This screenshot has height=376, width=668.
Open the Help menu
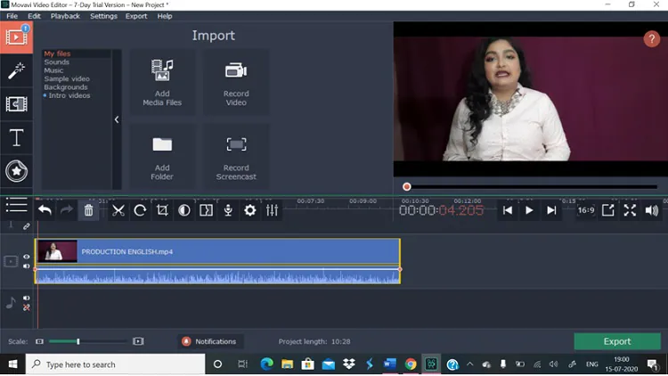point(165,16)
